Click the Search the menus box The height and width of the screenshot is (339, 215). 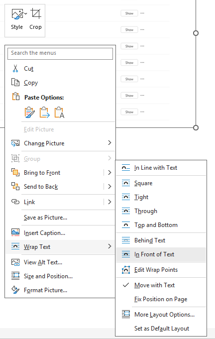point(60,53)
